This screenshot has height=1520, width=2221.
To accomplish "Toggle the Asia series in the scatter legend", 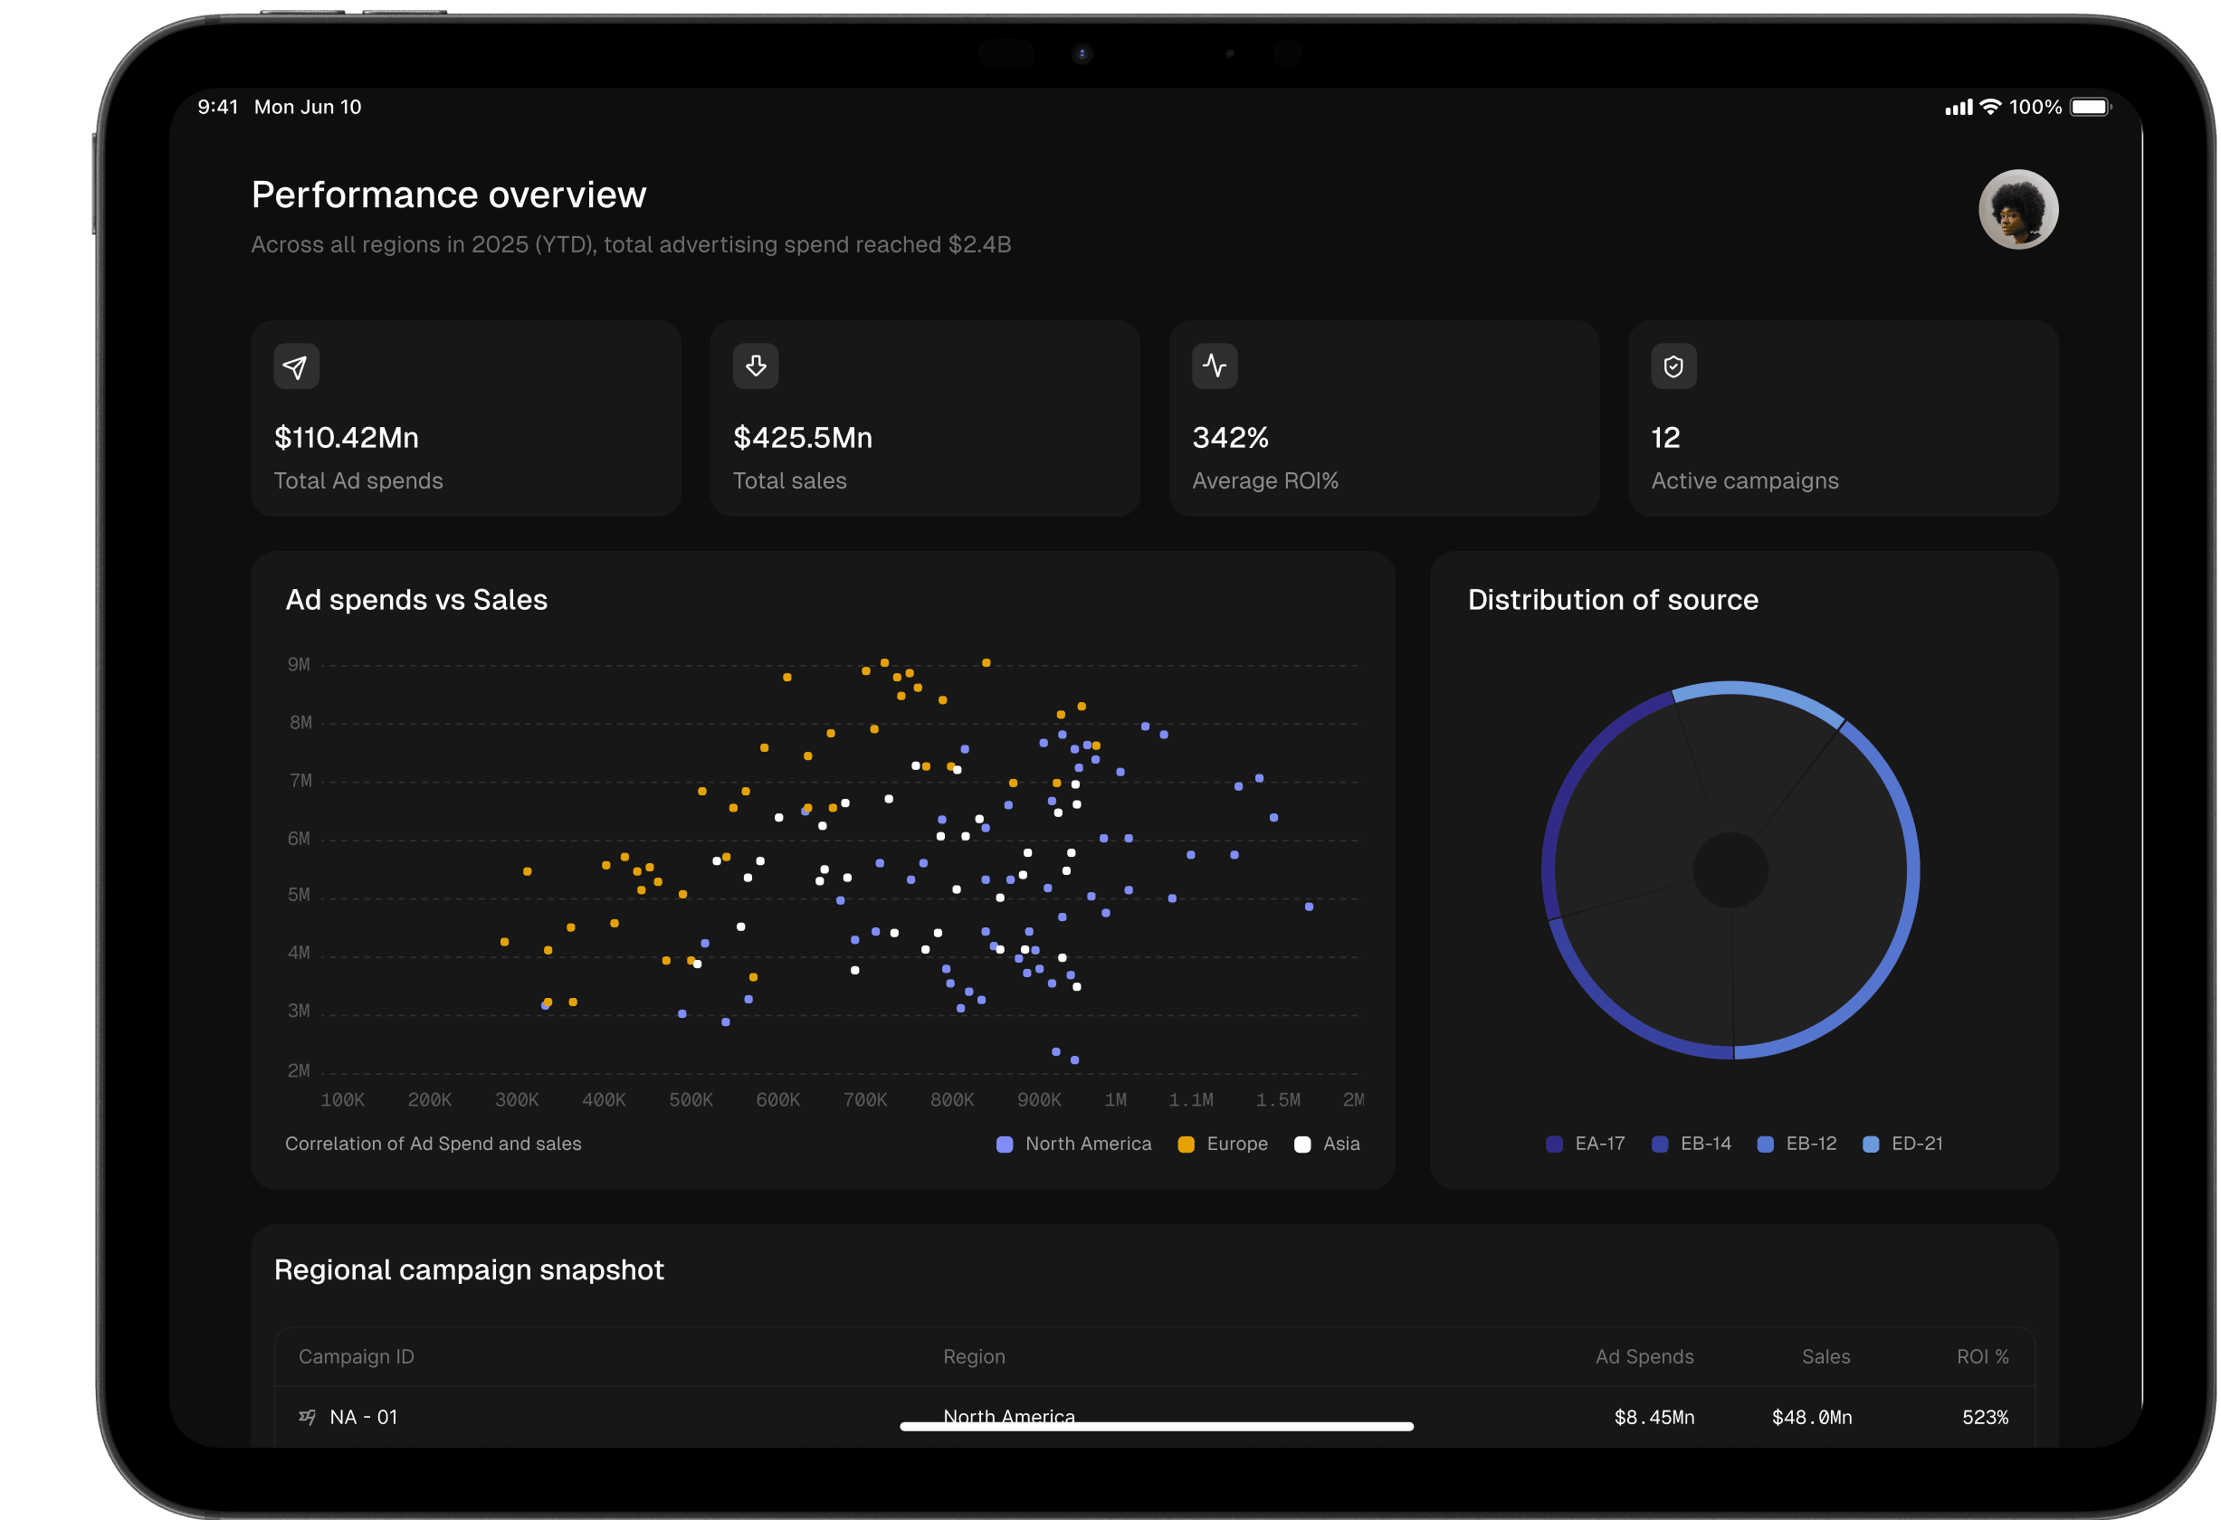I will (1328, 1144).
